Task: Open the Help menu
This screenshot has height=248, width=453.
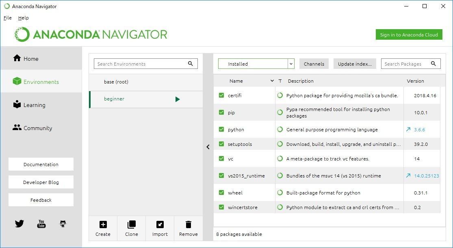Action: [x=24, y=18]
